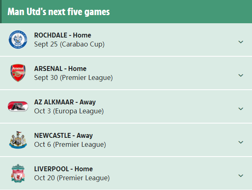The height and width of the screenshot is (190, 252).
Task: Expand the AZ Alkmaar fixture arrow
Action: coord(241,109)
